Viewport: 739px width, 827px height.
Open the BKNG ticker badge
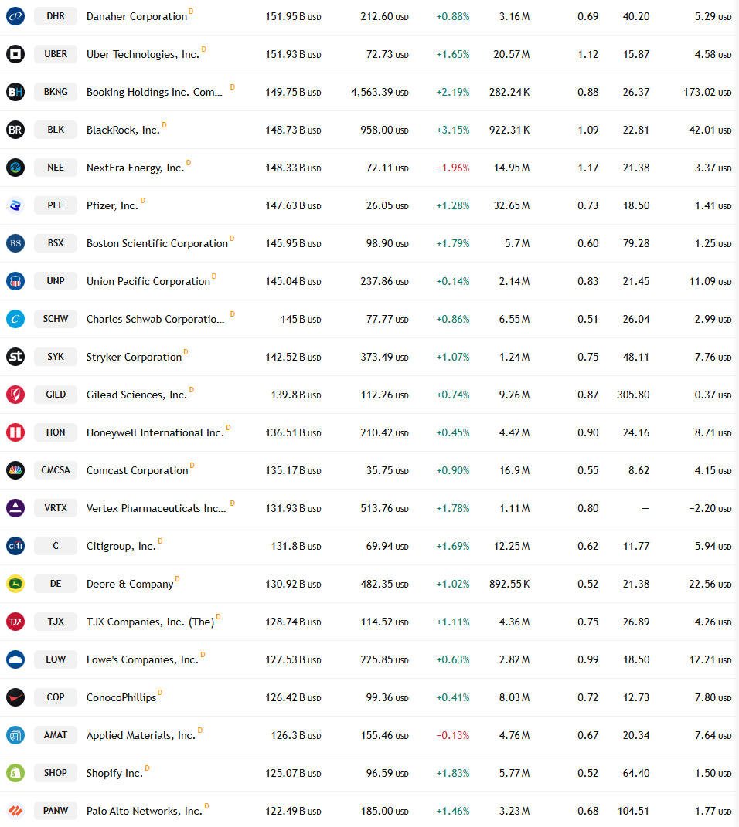[x=56, y=92]
